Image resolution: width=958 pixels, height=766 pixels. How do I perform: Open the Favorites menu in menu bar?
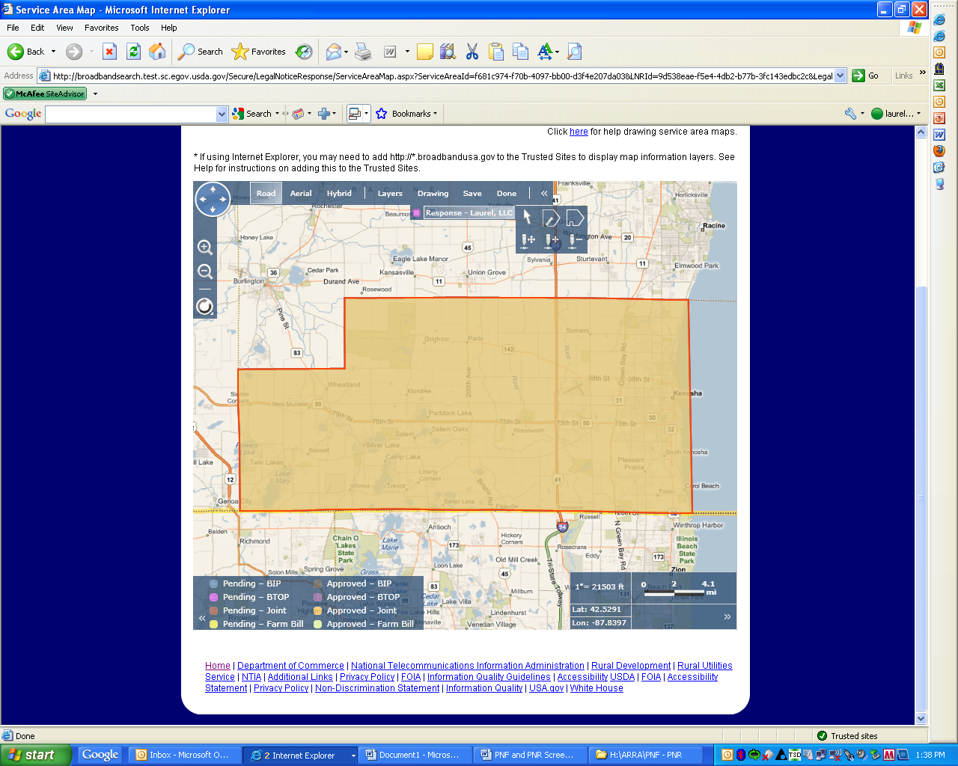coord(101,28)
